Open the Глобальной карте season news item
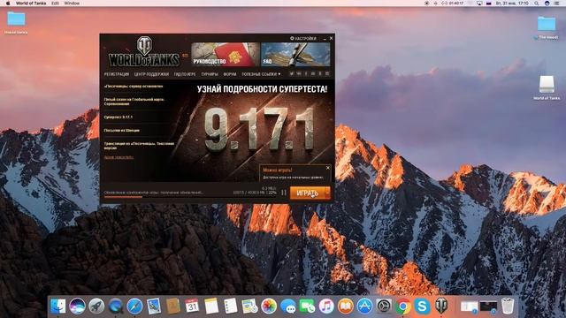This screenshot has height=318, width=566. [x=134, y=102]
